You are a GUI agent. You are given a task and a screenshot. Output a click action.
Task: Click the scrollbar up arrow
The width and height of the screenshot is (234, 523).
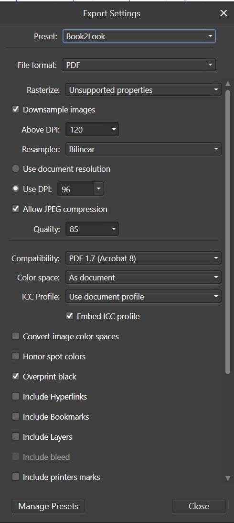[228, 84]
